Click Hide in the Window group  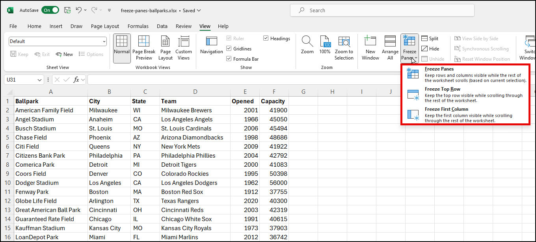coord(432,48)
